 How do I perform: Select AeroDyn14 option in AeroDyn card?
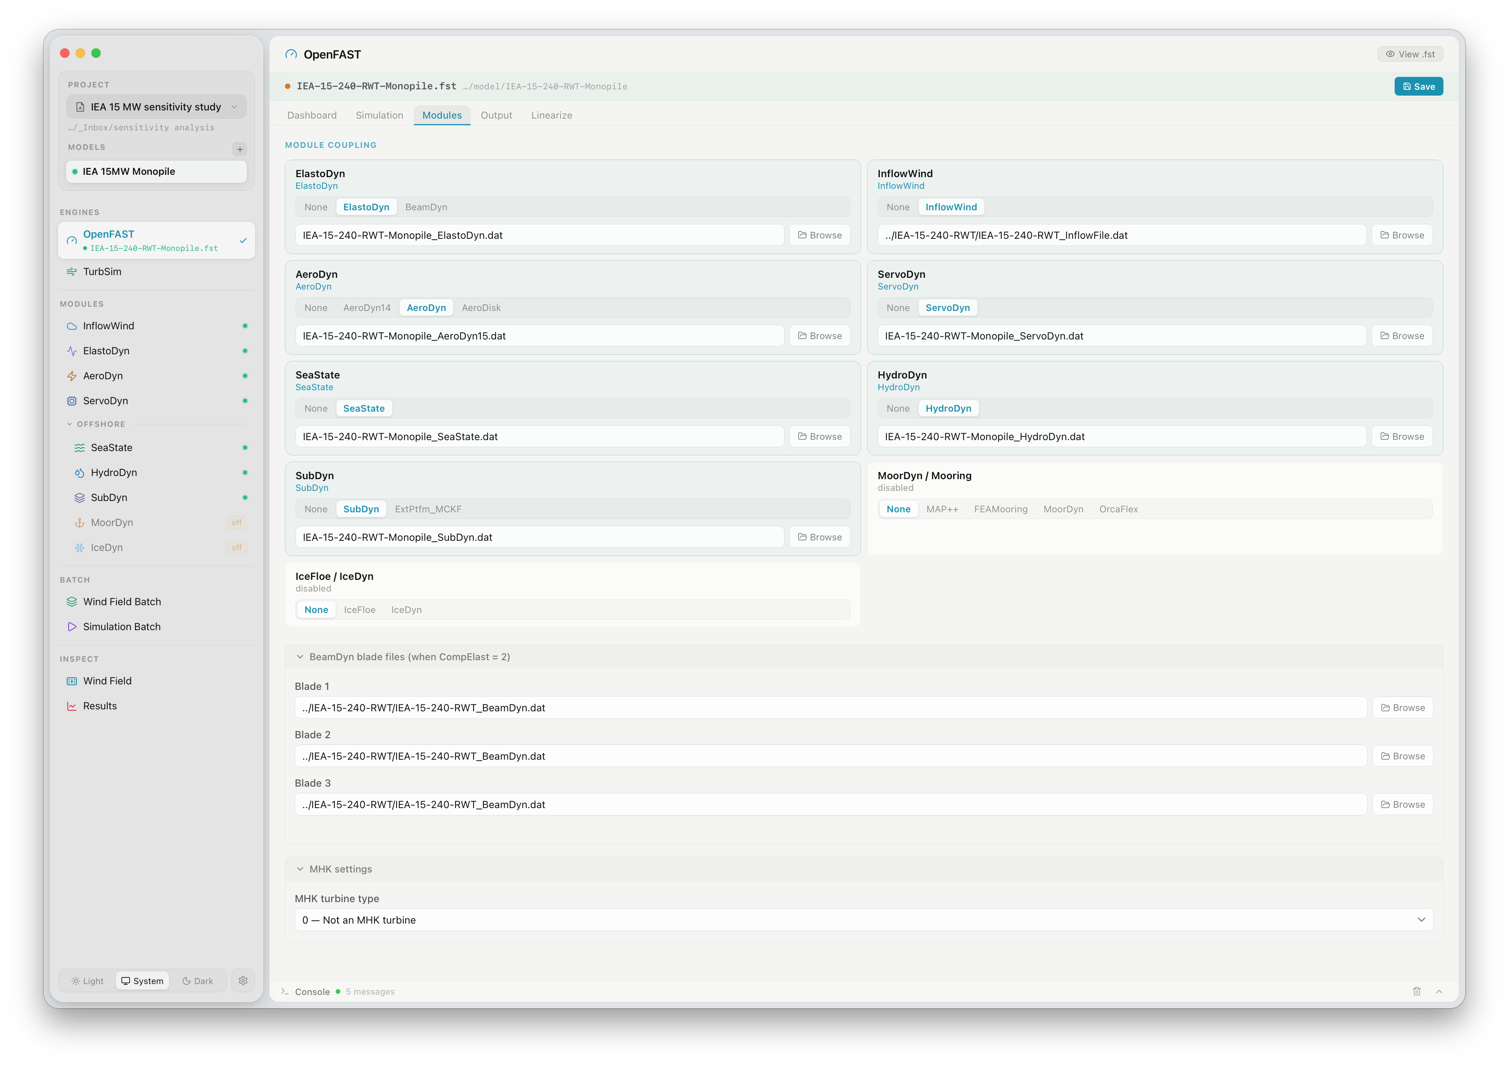click(367, 307)
